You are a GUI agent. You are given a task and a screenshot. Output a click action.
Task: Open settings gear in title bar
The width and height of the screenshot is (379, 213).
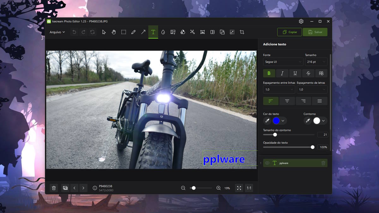pyautogui.click(x=301, y=21)
